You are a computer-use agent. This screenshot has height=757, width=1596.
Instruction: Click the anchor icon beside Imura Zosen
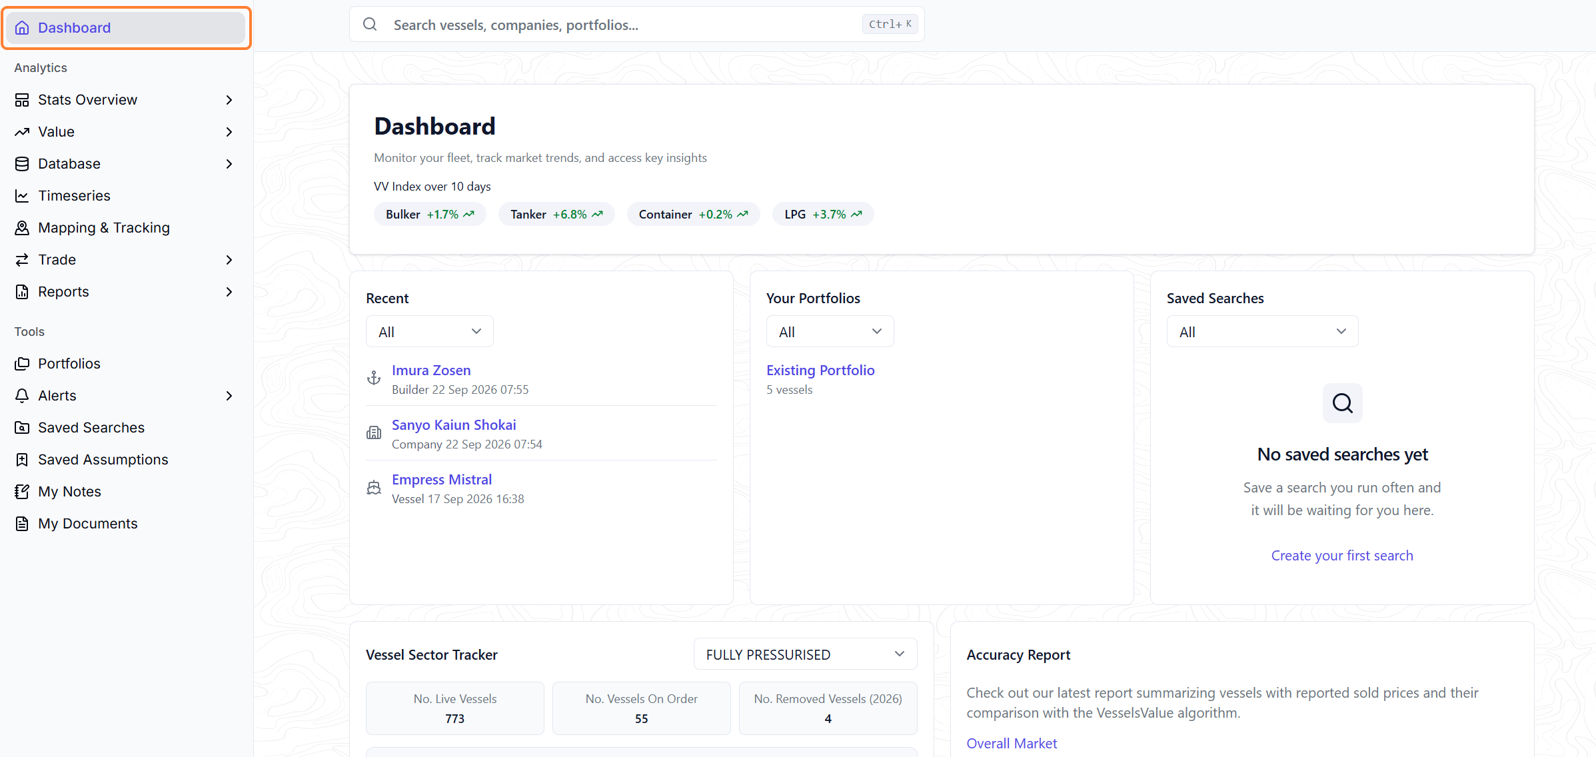[374, 378]
